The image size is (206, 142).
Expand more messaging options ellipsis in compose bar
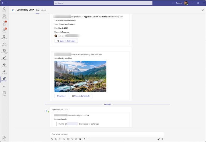[88, 139]
